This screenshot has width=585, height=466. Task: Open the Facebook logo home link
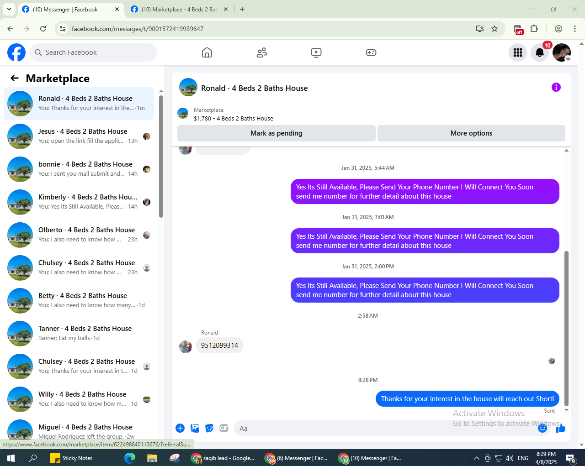[x=16, y=52]
